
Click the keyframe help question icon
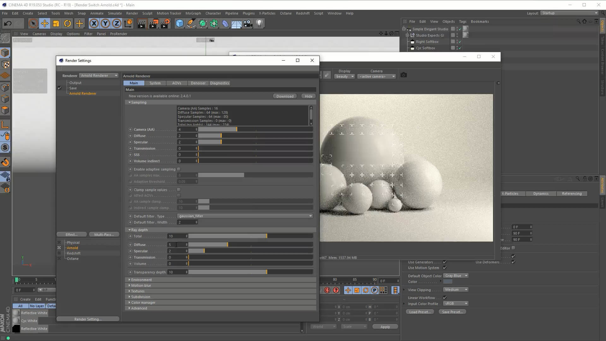pyautogui.click(x=336, y=290)
